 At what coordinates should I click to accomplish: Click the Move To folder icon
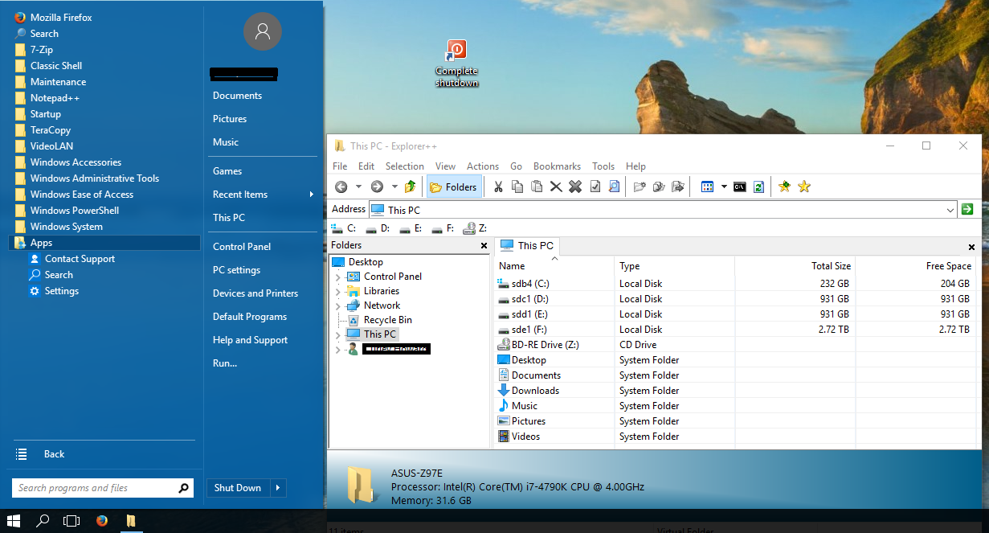point(678,187)
